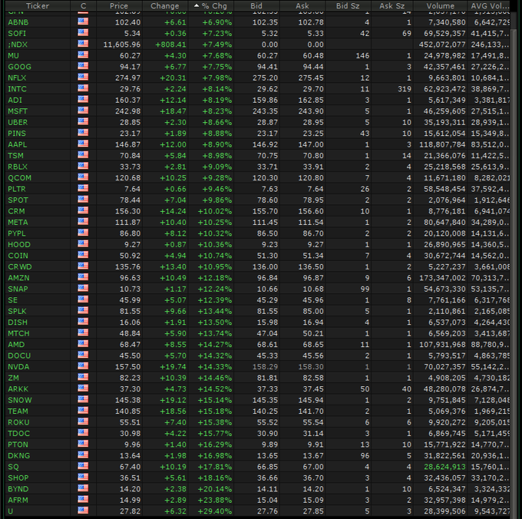Click the Bid Sz column header
Screen dimensions: 522x519
click(x=352, y=6)
